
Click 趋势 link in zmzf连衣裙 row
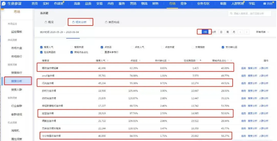tap(243, 75)
